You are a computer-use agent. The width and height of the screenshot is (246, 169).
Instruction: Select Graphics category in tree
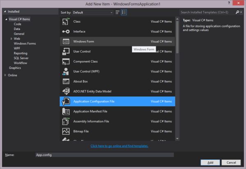15,68
